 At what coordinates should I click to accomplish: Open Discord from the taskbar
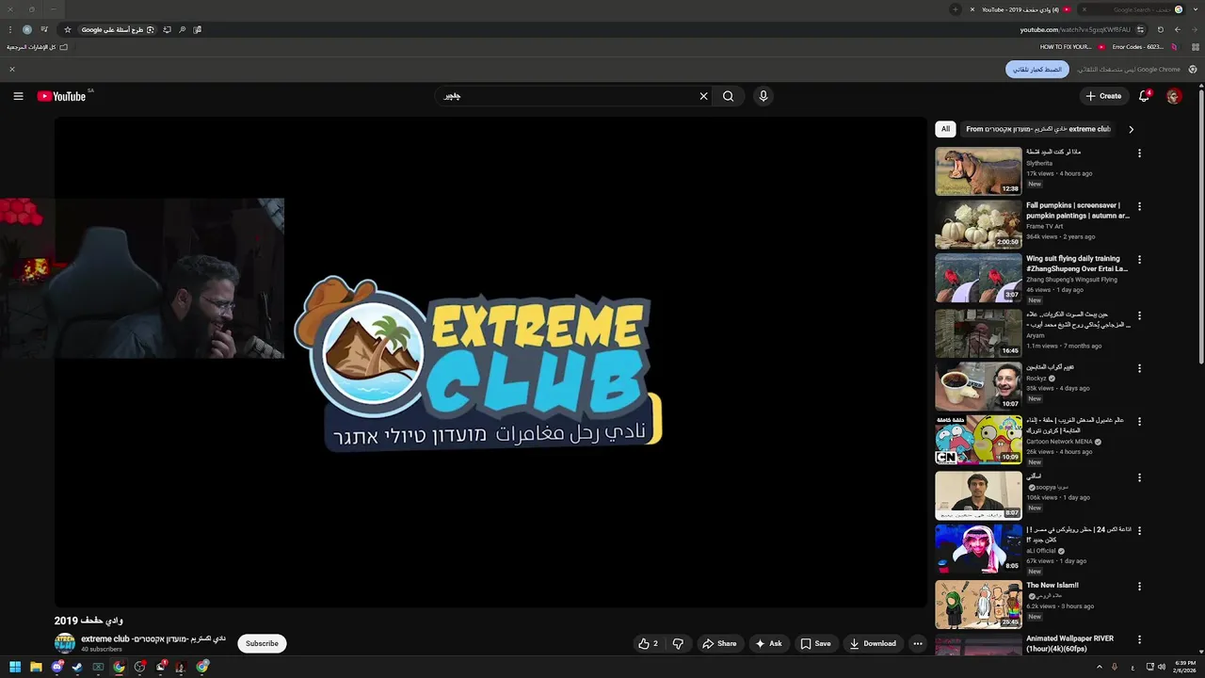tap(56, 667)
